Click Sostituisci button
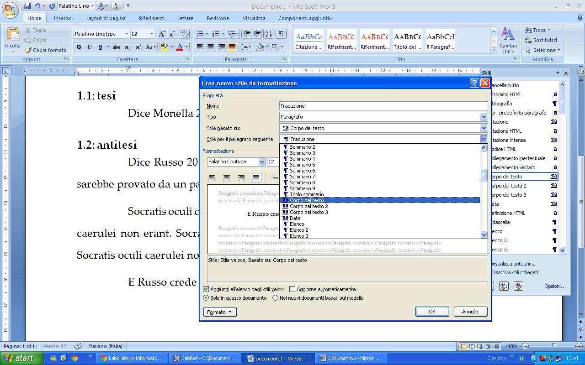 point(542,40)
